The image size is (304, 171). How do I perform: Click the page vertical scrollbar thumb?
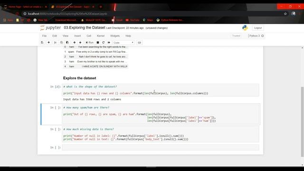(302, 122)
